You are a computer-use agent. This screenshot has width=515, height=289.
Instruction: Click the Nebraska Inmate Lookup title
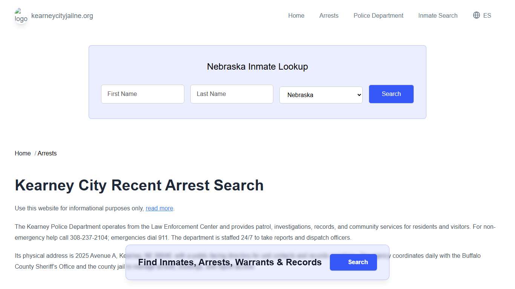[x=257, y=67]
